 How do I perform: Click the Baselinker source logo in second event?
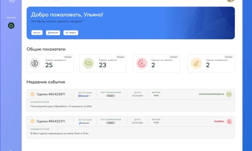point(84,123)
